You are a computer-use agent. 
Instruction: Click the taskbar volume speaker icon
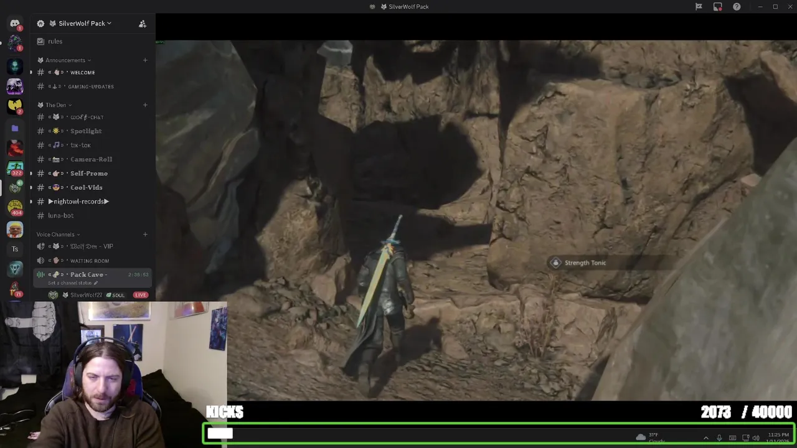[756, 438]
